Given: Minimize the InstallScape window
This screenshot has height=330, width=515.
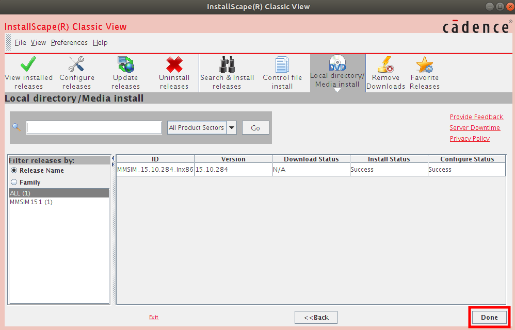Looking at the screenshot, I should pyautogui.click(x=490, y=7).
